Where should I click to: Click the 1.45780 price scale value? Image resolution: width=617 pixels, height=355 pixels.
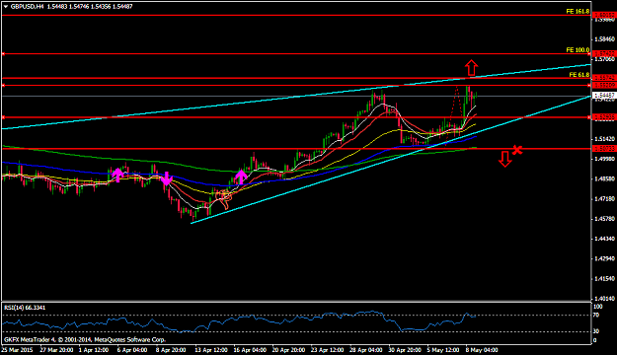click(x=604, y=219)
